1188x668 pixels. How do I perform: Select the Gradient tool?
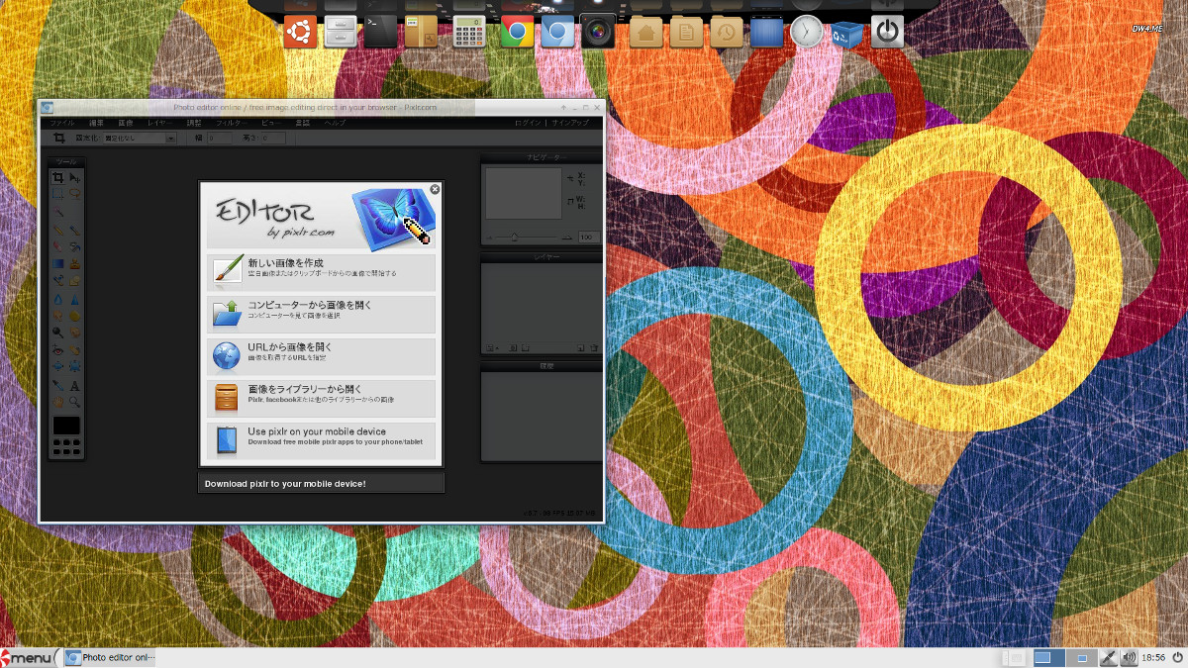(57, 263)
